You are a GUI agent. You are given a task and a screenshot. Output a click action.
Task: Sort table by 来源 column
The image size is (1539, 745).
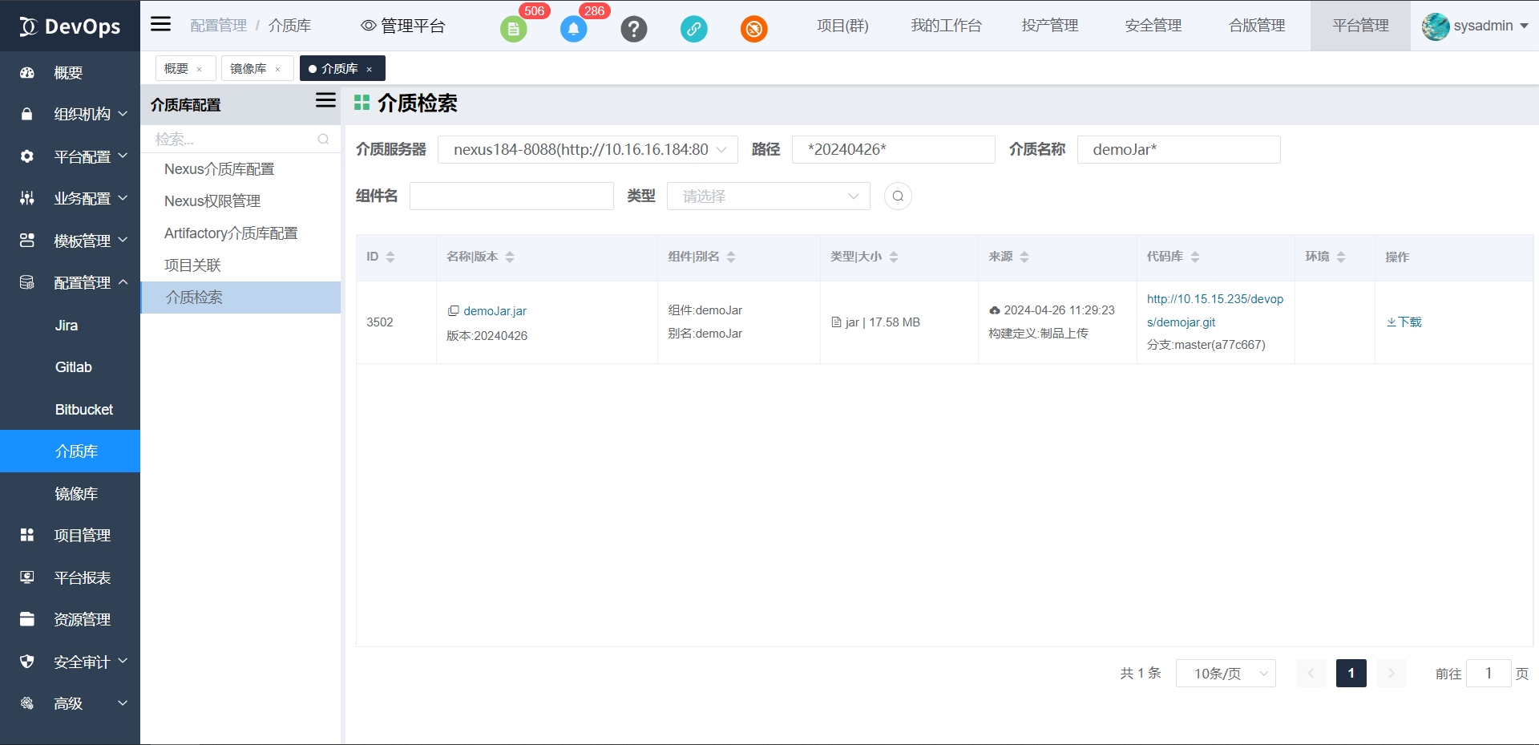pyautogui.click(x=1024, y=257)
